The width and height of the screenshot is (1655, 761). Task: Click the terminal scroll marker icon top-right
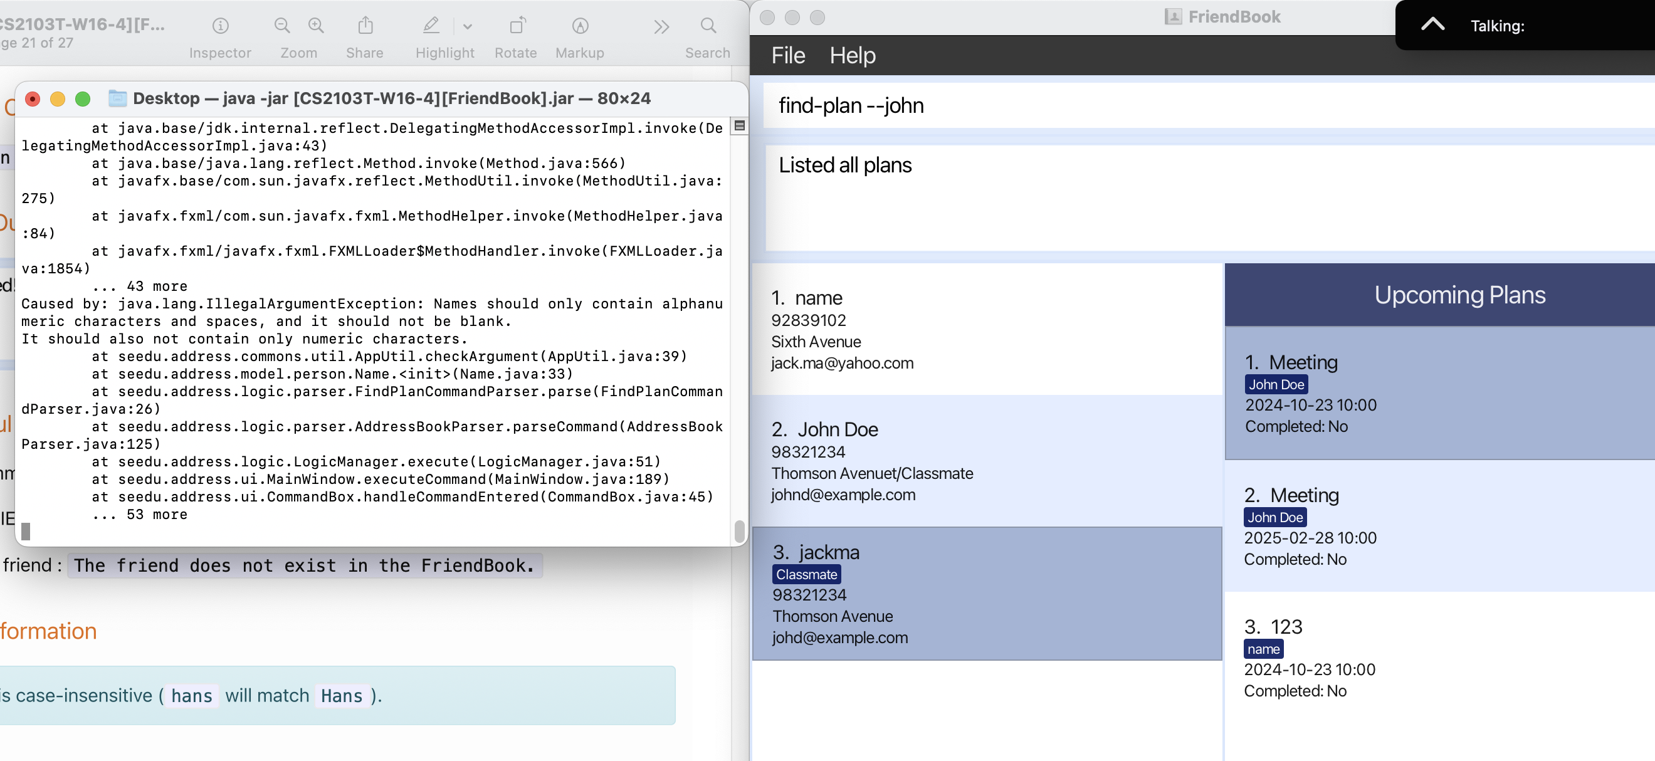[x=740, y=125]
